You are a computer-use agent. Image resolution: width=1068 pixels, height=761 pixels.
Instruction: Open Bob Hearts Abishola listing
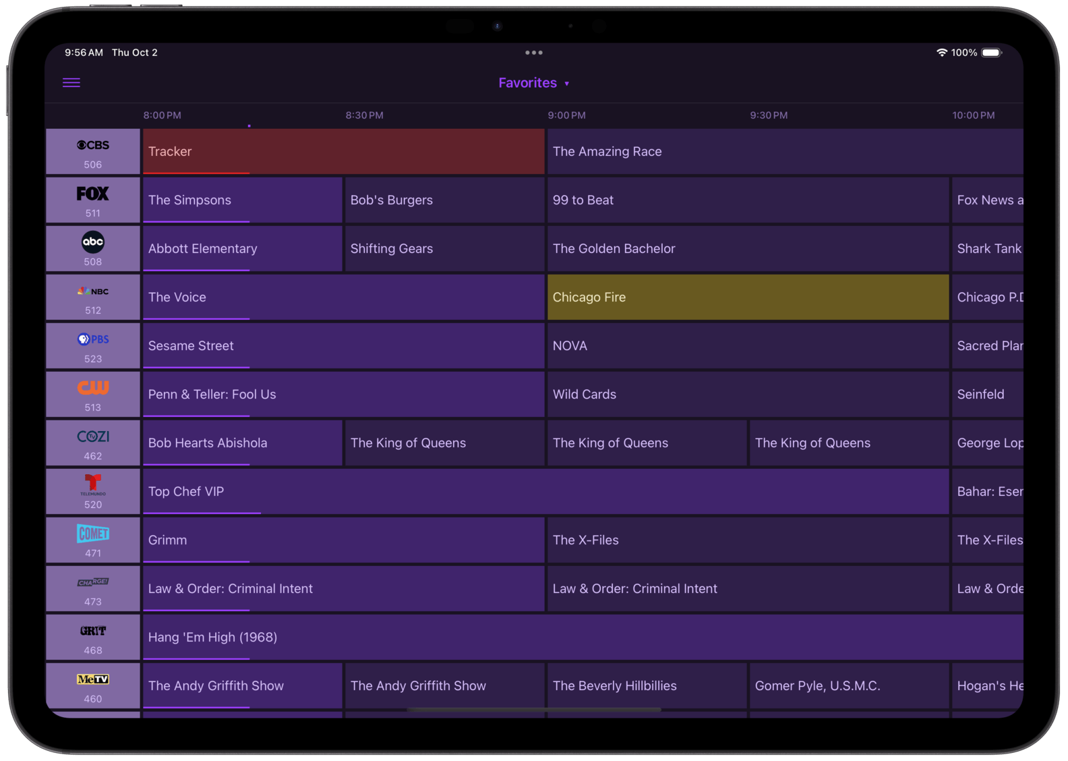click(242, 443)
